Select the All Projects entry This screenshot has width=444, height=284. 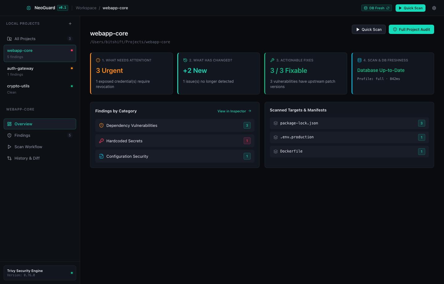pos(40,39)
